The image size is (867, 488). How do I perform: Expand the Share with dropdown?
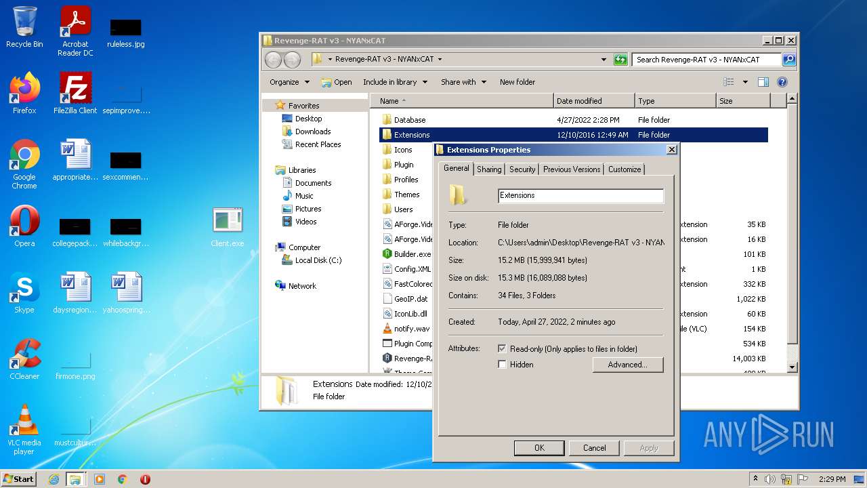coord(463,82)
